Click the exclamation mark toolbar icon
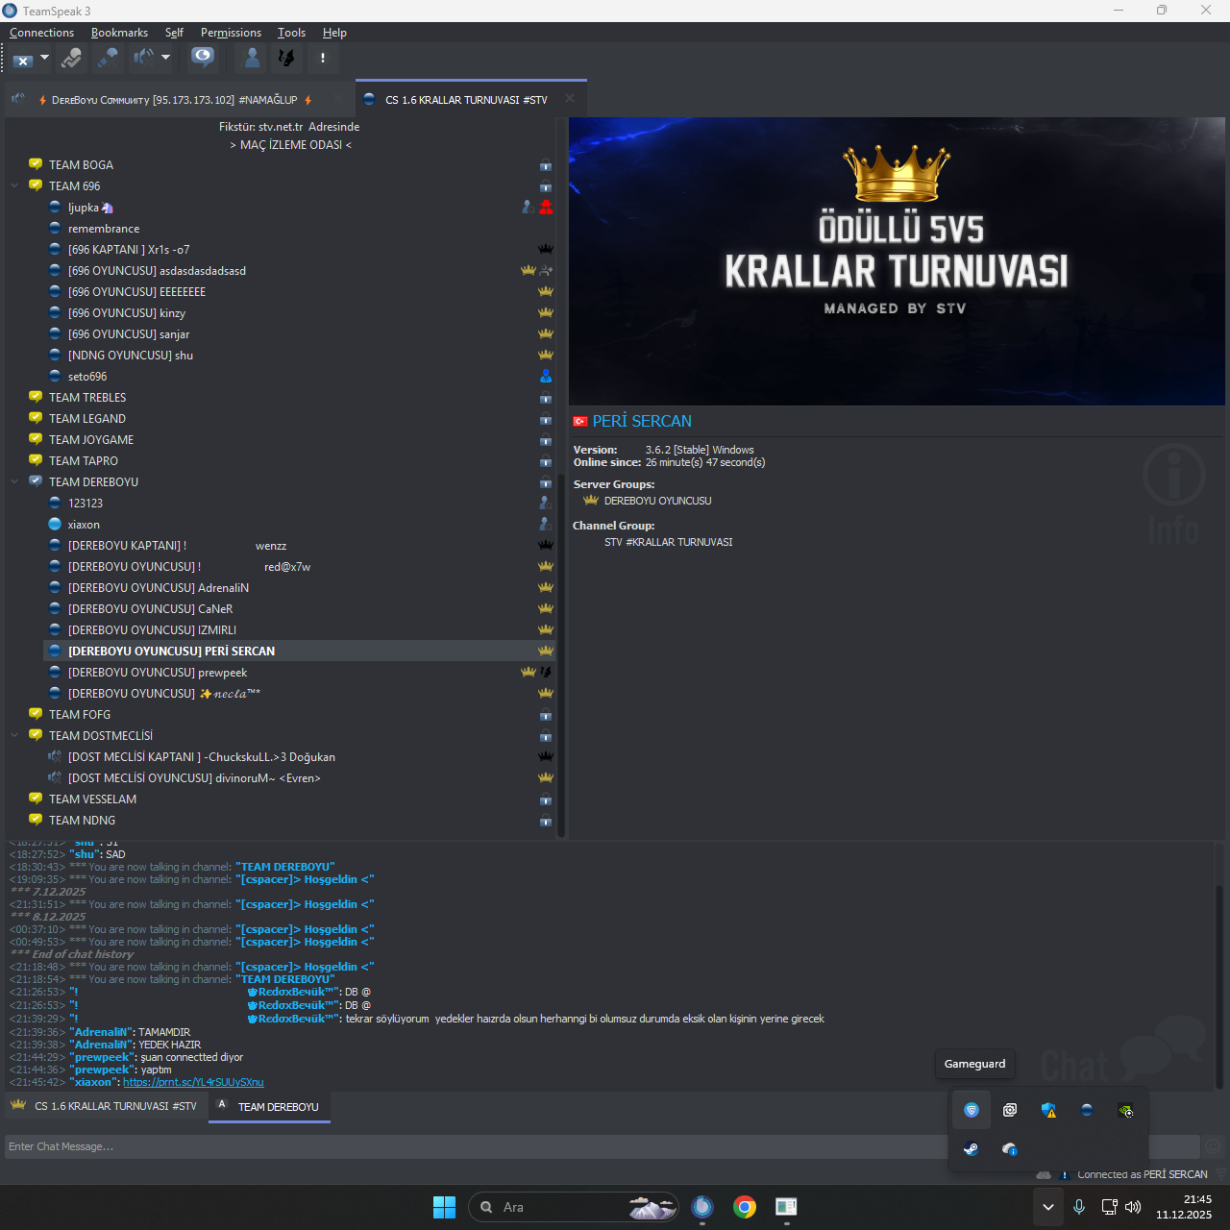Viewport: 1230px width, 1230px height. coord(323,59)
